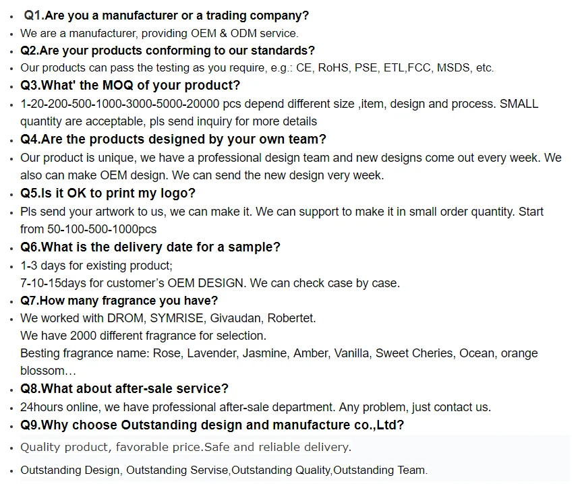The image size is (582, 484).
Task: Click the Q6 delivery date for a sample heading
Action: pos(150,247)
